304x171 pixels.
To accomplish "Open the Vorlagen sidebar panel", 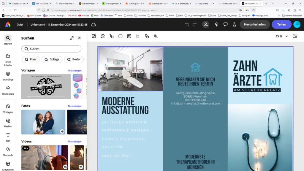I will (x=8, y=109).
